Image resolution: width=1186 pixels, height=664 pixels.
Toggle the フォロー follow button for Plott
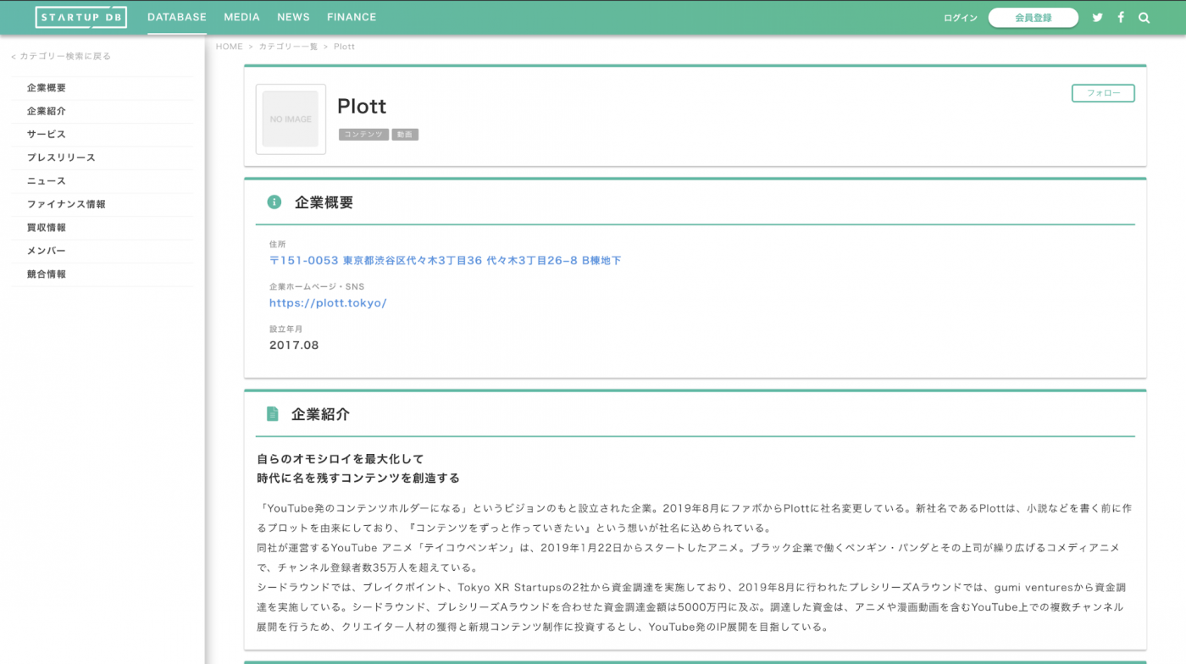point(1103,93)
